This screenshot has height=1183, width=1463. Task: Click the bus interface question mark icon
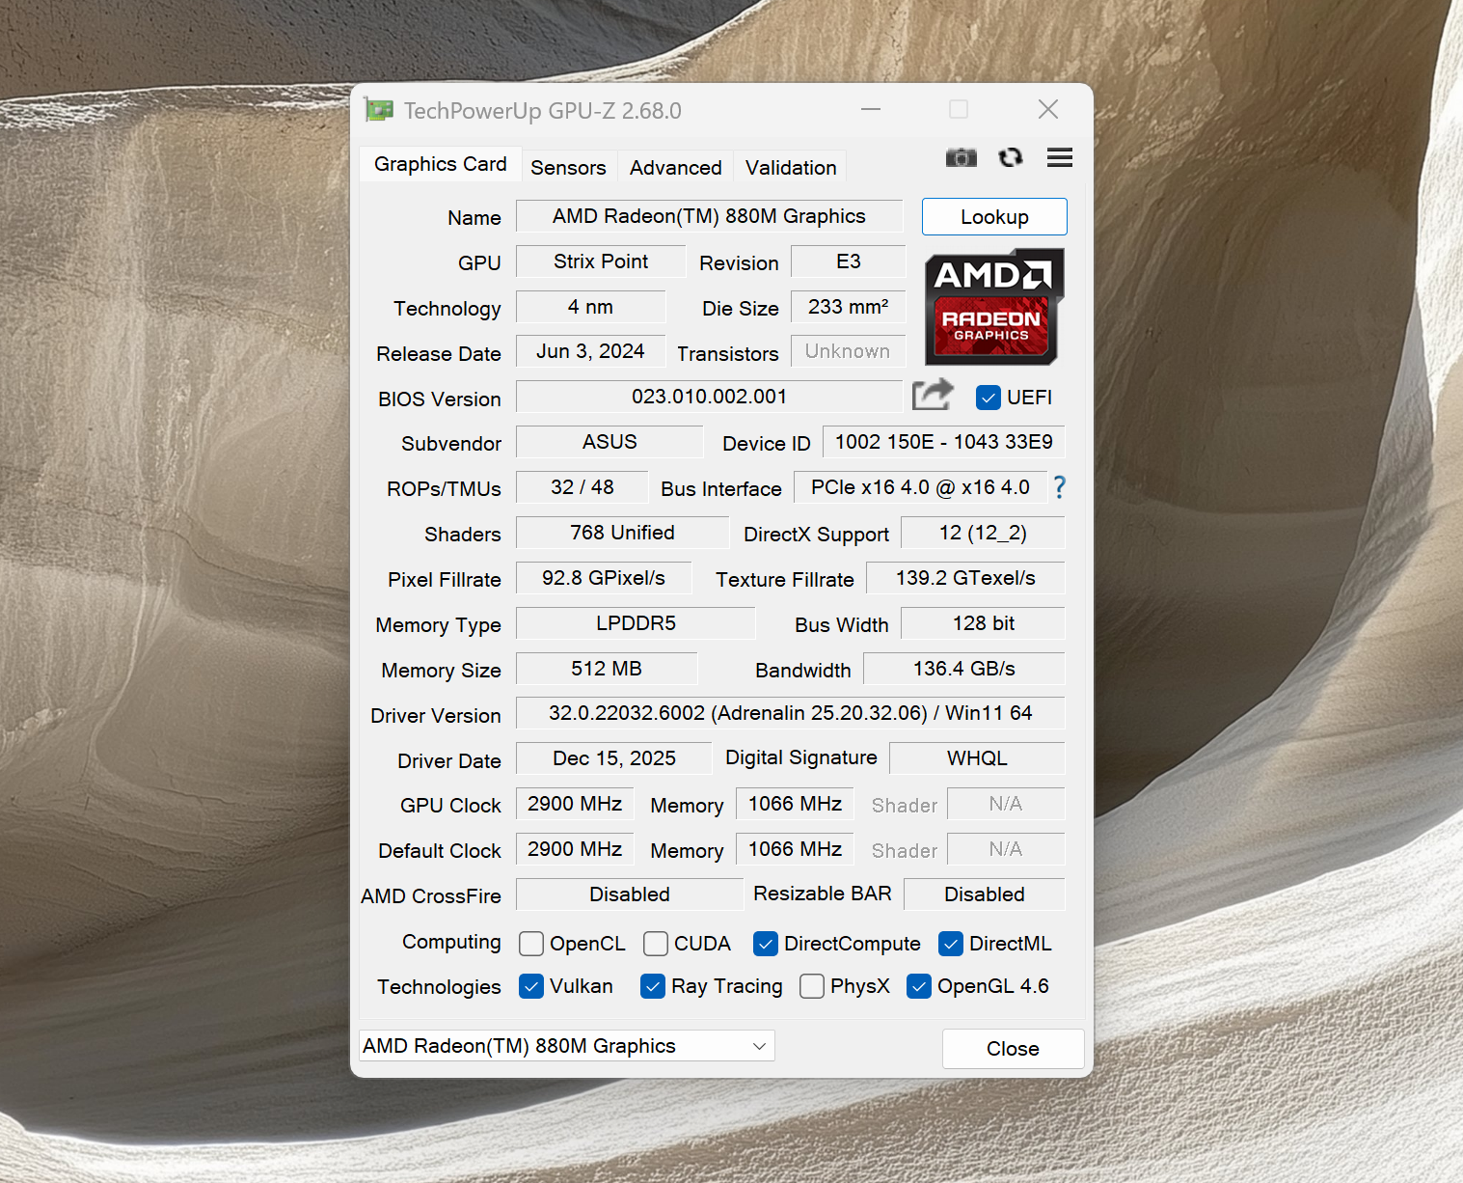[x=1059, y=487]
